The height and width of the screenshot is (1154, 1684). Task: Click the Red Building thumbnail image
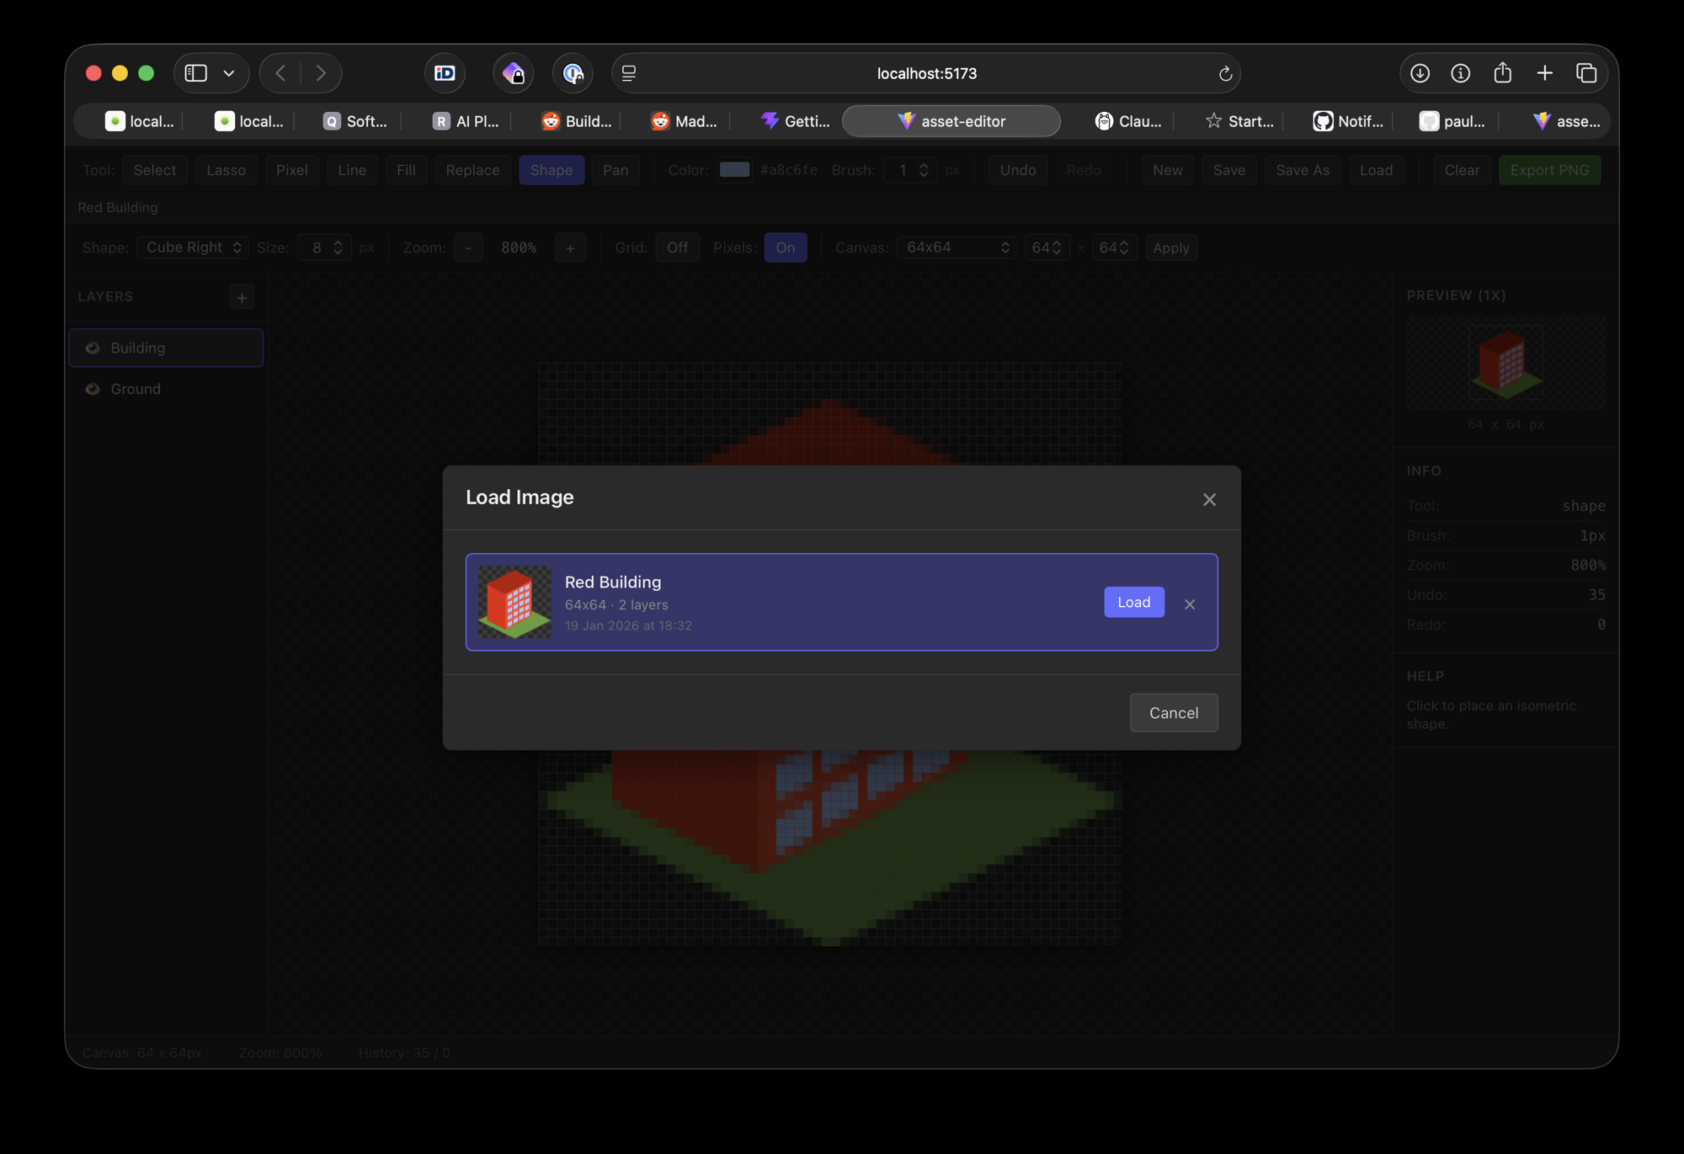point(514,602)
